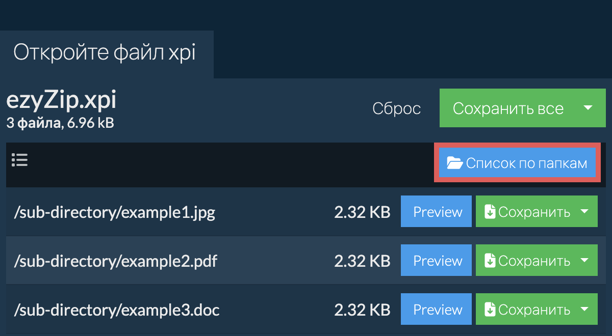
Task: Click the ezyZip.xpi archive title
Action: (x=61, y=101)
